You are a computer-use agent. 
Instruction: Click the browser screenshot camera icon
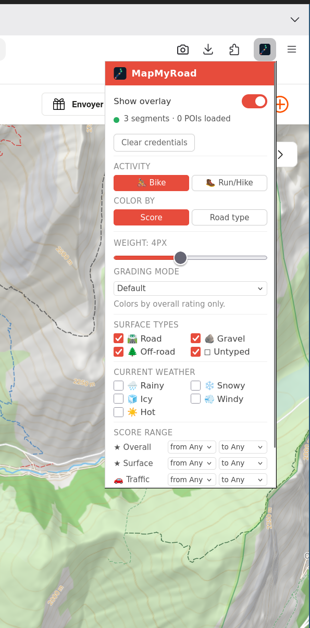pyautogui.click(x=183, y=49)
